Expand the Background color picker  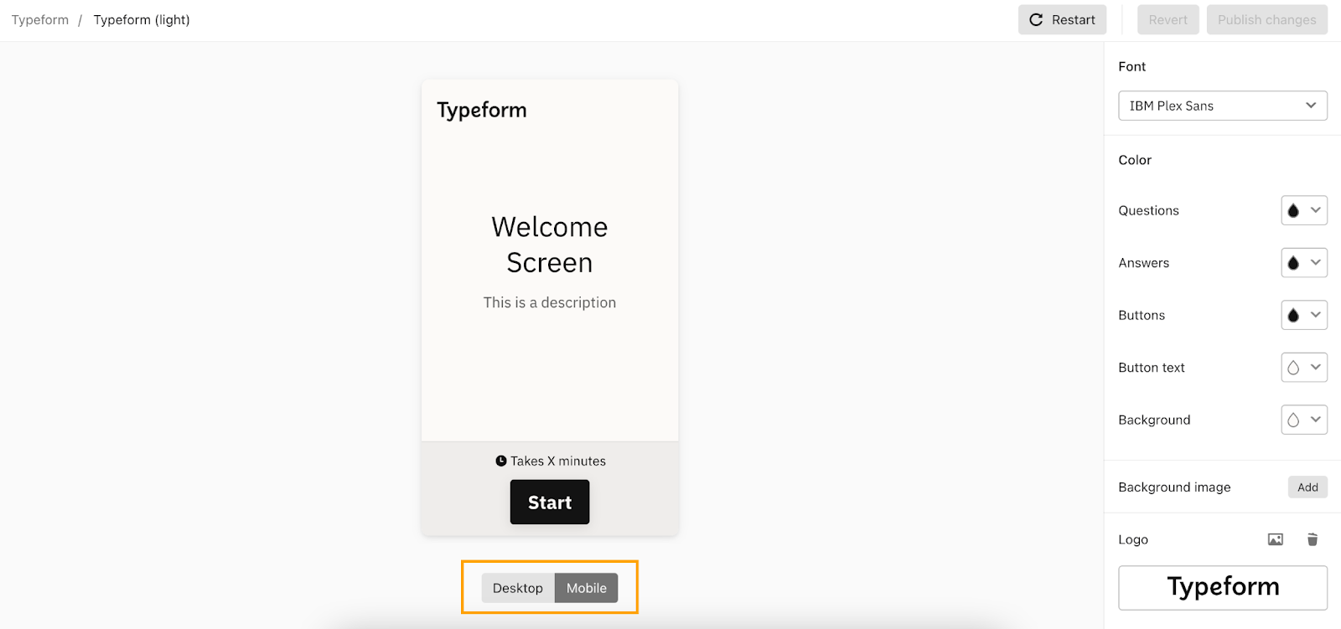(x=1304, y=420)
